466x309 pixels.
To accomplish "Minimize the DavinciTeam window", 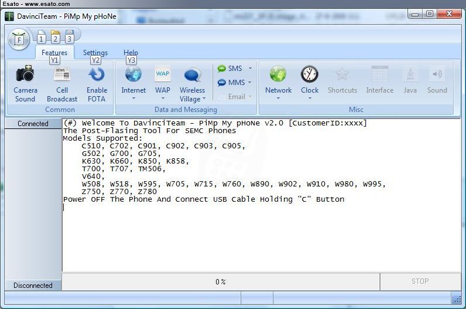I will (x=415, y=13).
